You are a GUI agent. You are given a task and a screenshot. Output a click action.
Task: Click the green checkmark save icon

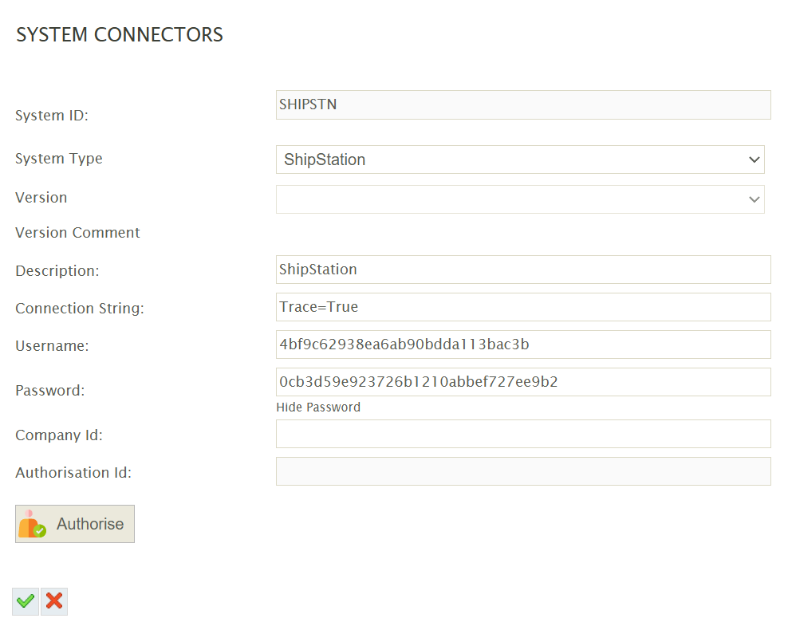click(x=26, y=601)
